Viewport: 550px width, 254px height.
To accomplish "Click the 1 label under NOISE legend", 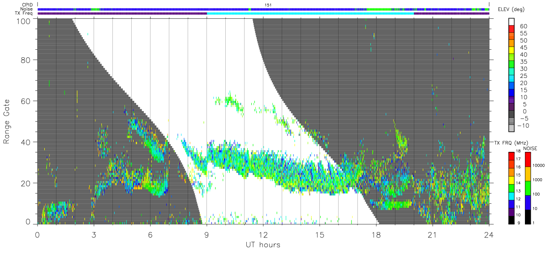I will click(534, 223).
